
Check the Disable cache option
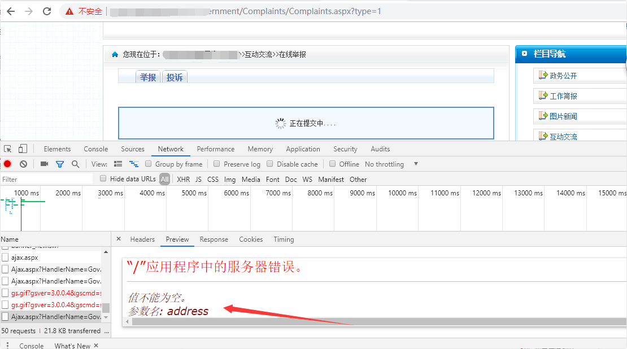point(270,164)
